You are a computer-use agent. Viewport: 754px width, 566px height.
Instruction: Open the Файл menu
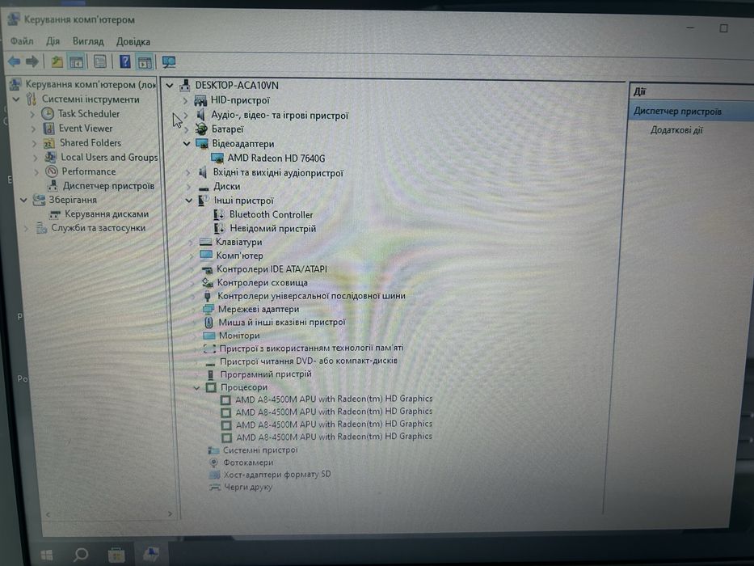pos(22,41)
